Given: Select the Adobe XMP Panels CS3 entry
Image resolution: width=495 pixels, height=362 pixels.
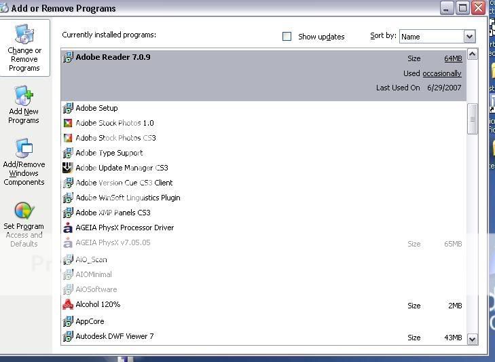Looking at the screenshot, I should [263, 213].
